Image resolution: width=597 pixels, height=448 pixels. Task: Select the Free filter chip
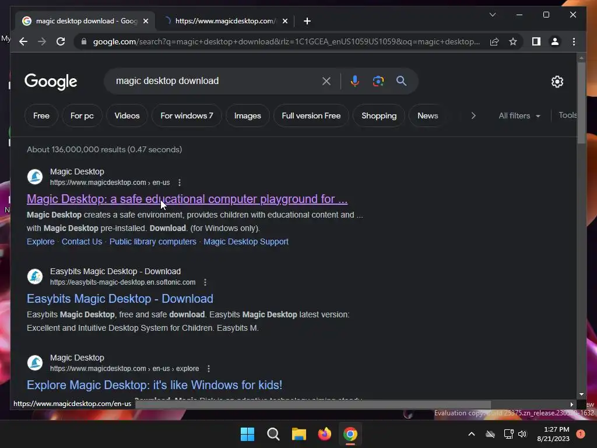41,116
